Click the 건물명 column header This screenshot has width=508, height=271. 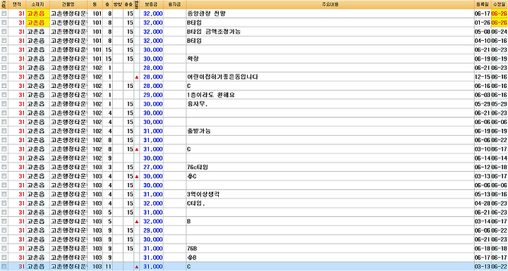pyautogui.click(x=68, y=4)
